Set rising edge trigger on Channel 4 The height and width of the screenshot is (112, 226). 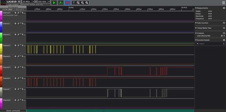[18, 56]
